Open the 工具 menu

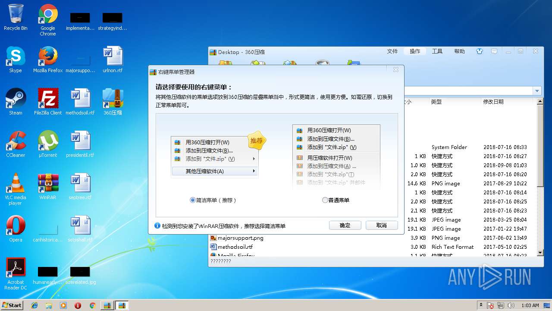tap(437, 51)
